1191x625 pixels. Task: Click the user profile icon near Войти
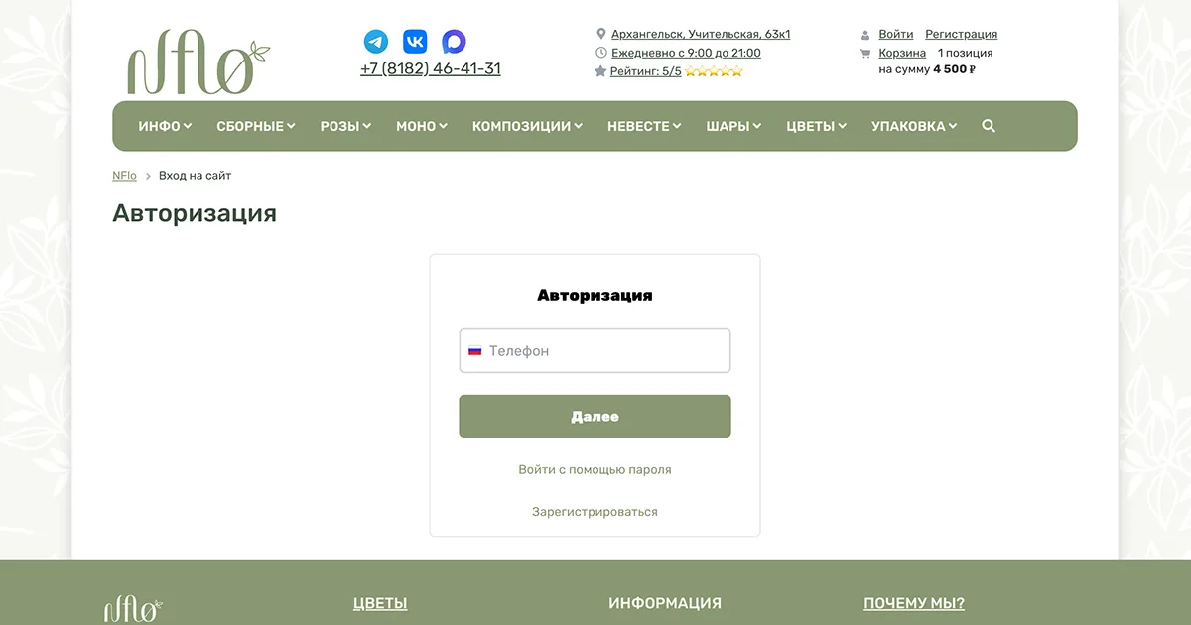point(865,35)
